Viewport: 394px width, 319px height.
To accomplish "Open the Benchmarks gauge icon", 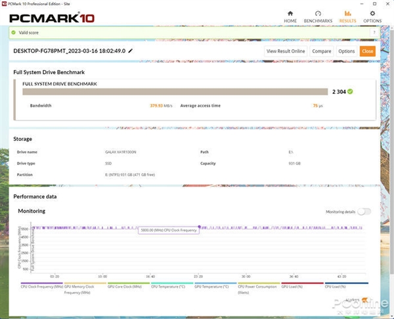I will tap(318, 14).
